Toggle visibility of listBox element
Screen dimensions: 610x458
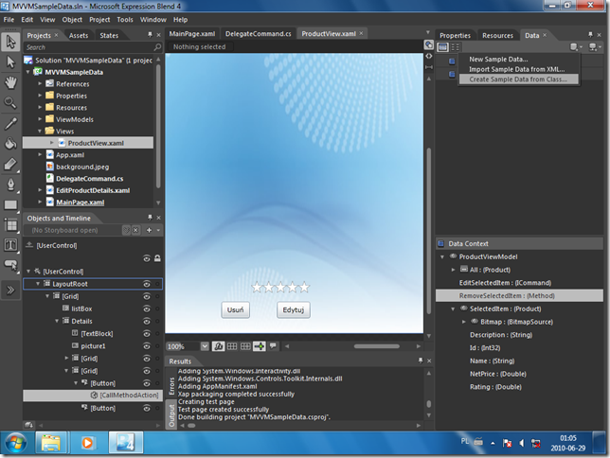(147, 309)
